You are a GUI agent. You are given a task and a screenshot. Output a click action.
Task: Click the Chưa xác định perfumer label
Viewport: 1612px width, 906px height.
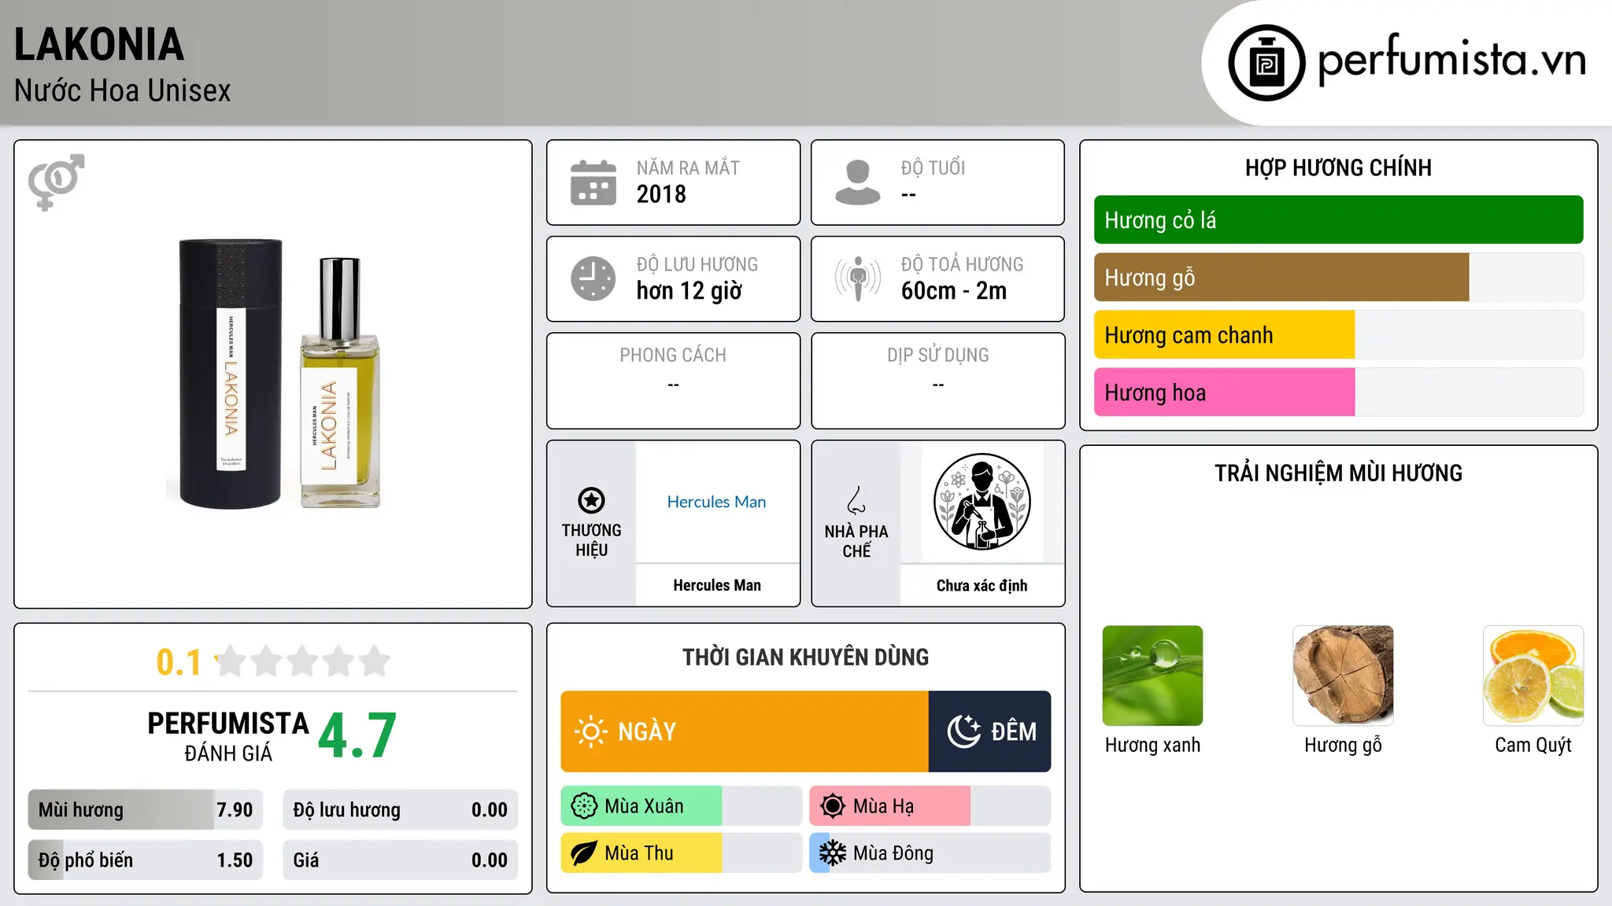[x=982, y=585]
